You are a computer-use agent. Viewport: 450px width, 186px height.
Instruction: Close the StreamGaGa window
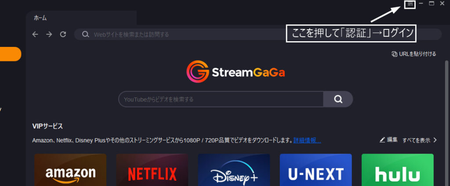[x=442, y=4]
